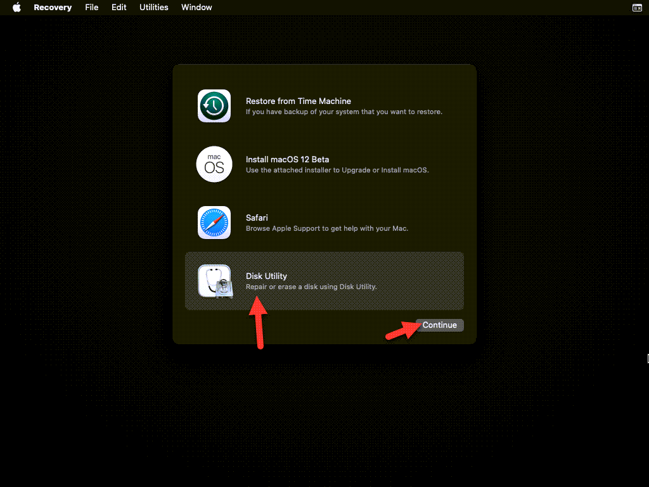Select the Restore from Time Machine title

click(x=298, y=101)
